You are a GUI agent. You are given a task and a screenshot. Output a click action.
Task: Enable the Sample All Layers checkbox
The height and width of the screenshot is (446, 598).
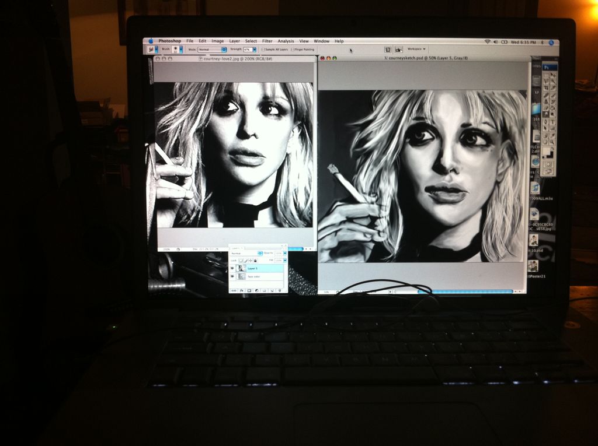tap(263, 49)
